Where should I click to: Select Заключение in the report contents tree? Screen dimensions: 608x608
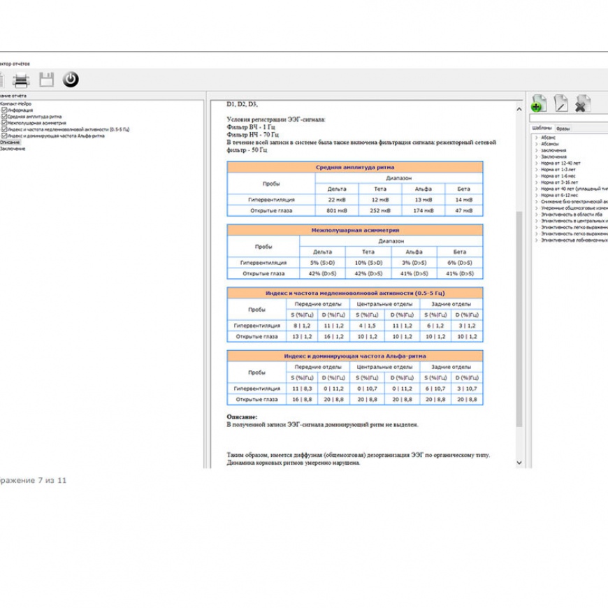(13, 149)
